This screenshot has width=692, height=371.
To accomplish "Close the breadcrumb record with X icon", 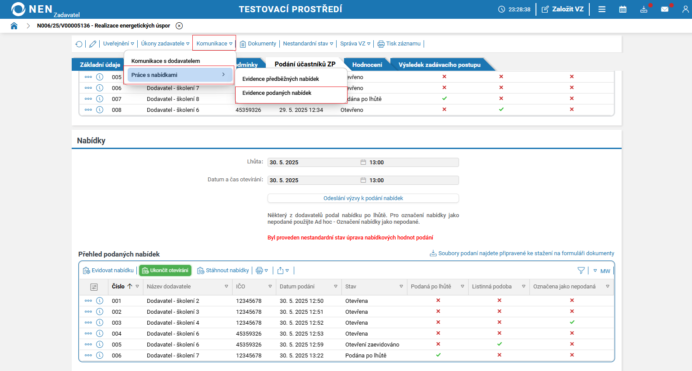I will pos(179,26).
